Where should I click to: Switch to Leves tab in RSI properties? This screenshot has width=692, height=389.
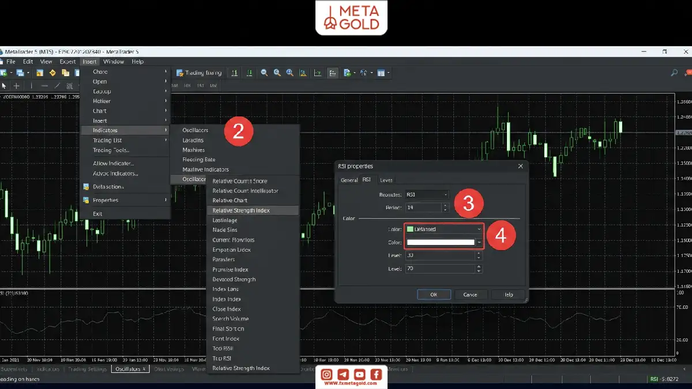tap(386, 180)
